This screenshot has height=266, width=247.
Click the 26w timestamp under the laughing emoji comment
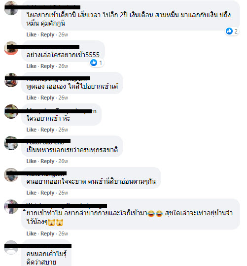coord(63,233)
